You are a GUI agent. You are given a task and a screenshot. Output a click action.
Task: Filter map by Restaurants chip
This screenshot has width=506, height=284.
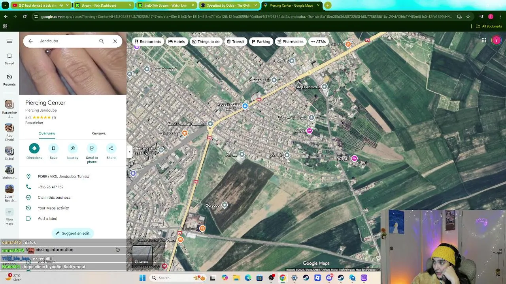148,41
